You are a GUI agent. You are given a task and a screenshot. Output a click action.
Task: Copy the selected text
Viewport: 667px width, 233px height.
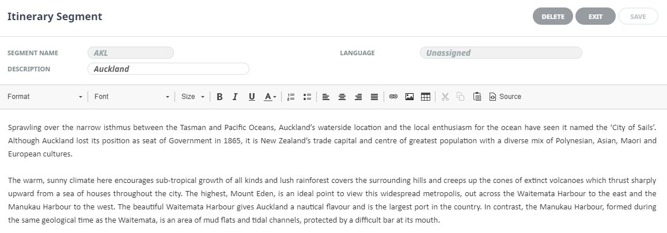[x=461, y=97]
